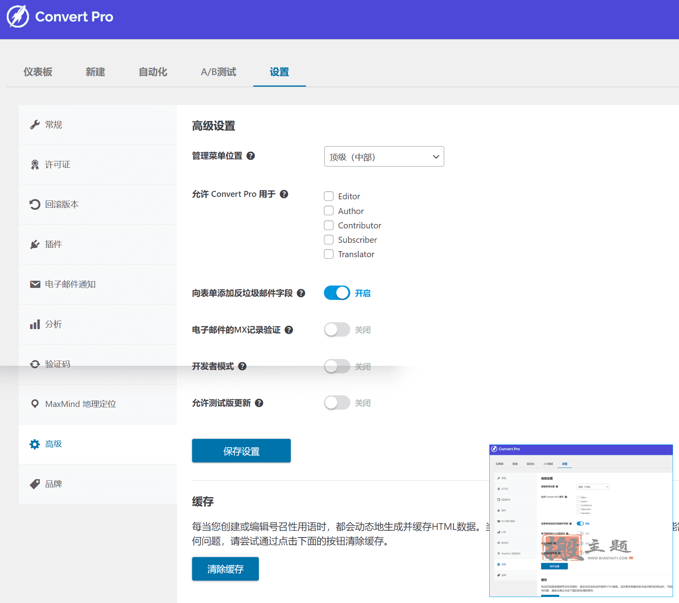The height and width of the screenshot is (603, 679).
Task: Check the Translator role checkbox
Action: [329, 254]
